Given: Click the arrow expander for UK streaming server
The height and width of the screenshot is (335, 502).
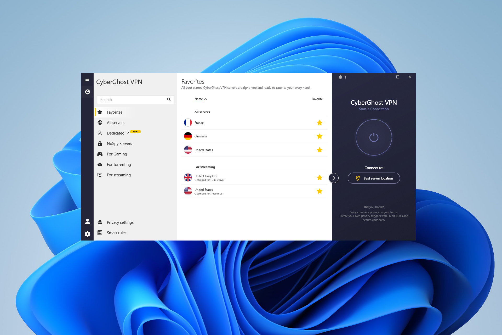Looking at the screenshot, I should tap(334, 178).
